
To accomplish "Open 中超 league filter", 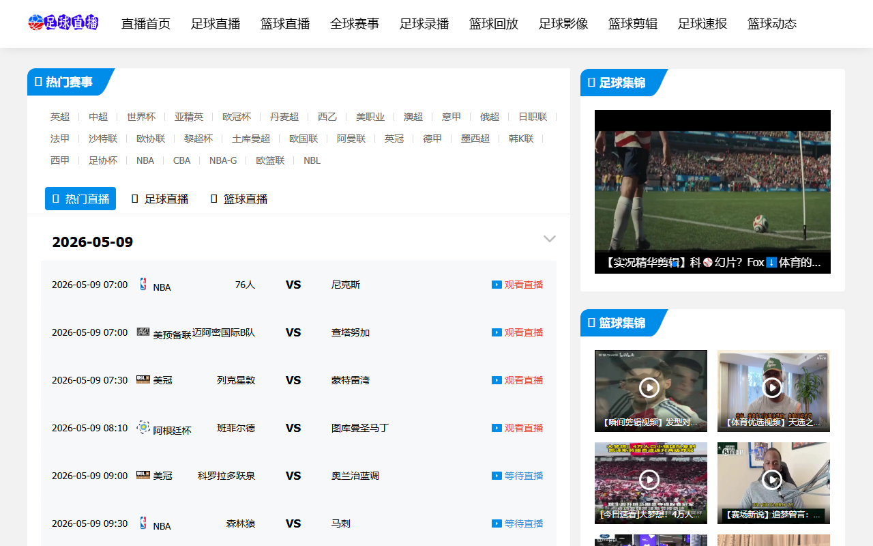I will [98, 117].
